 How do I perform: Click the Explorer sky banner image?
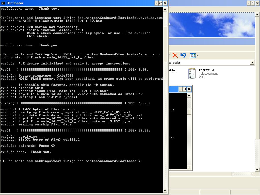(212, 25)
